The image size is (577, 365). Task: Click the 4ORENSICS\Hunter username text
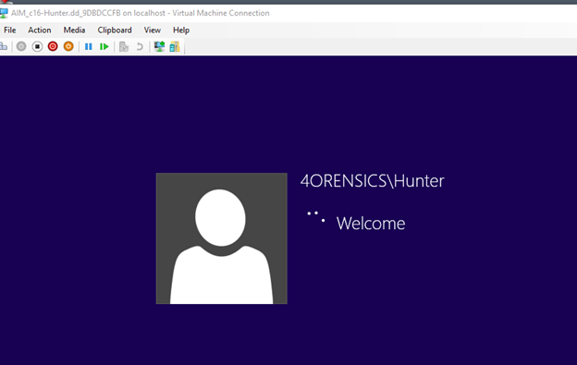pyautogui.click(x=372, y=181)
